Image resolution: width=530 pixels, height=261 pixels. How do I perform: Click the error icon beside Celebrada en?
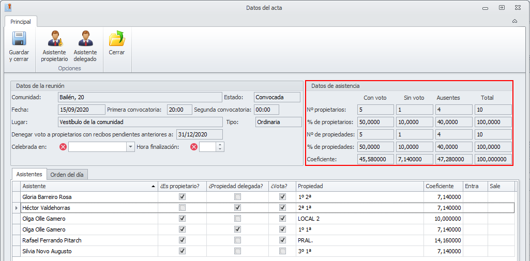point(63,147)
